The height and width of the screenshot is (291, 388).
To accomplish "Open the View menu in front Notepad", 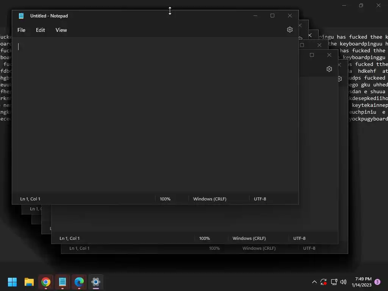I will pyautogui.click(x=61, y=30).
